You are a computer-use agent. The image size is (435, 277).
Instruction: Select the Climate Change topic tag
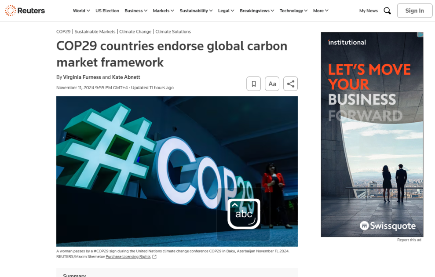(135, 32)
